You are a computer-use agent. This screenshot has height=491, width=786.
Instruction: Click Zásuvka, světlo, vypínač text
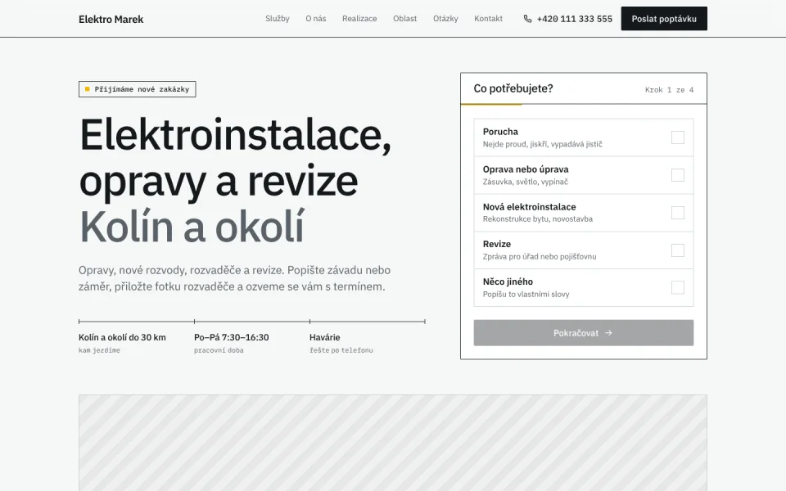pyautogui.click(x=526, y=182)
